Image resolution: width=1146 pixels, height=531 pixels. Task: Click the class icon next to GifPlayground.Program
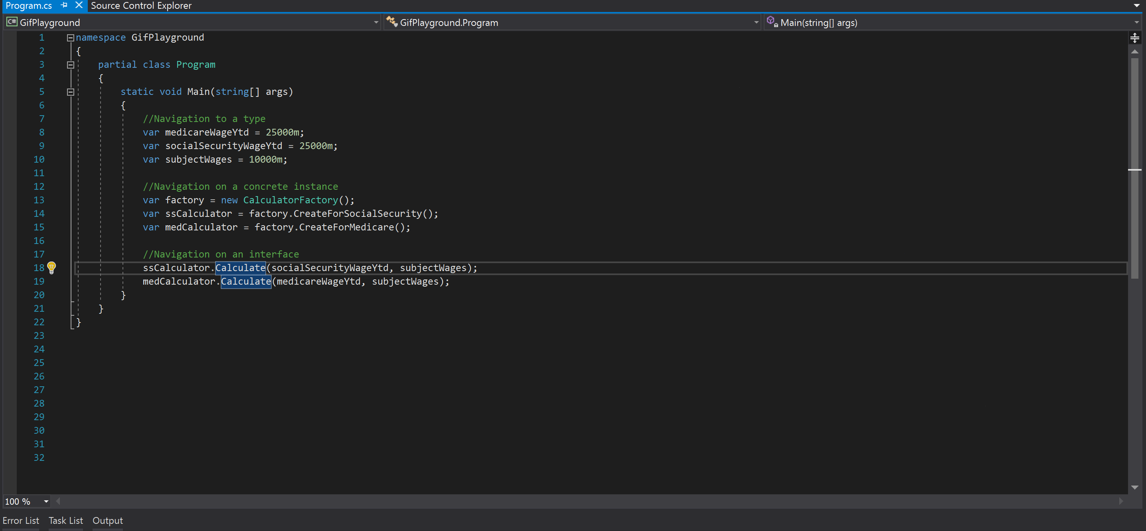pyautogui.click(x=391, y=22)
